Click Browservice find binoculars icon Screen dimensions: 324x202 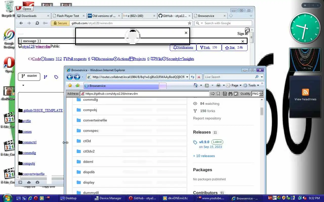point(230,94)
